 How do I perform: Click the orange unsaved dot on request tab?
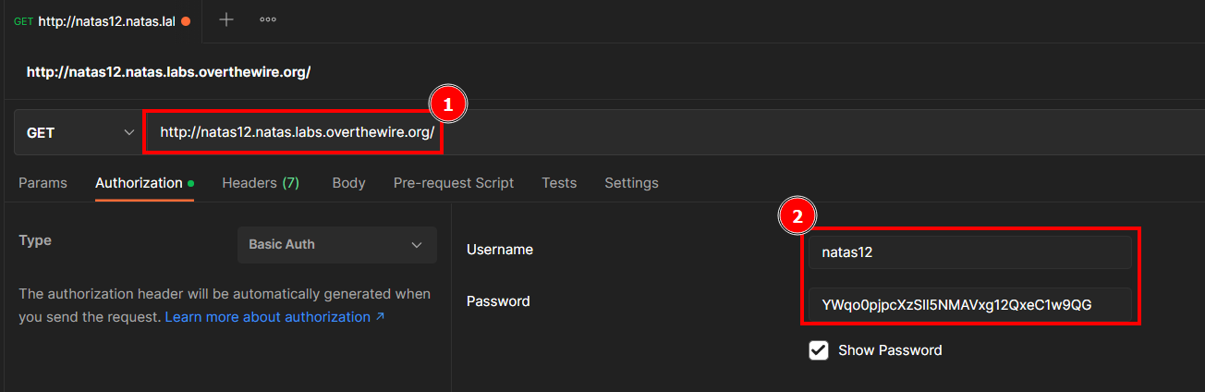point(186,20)
